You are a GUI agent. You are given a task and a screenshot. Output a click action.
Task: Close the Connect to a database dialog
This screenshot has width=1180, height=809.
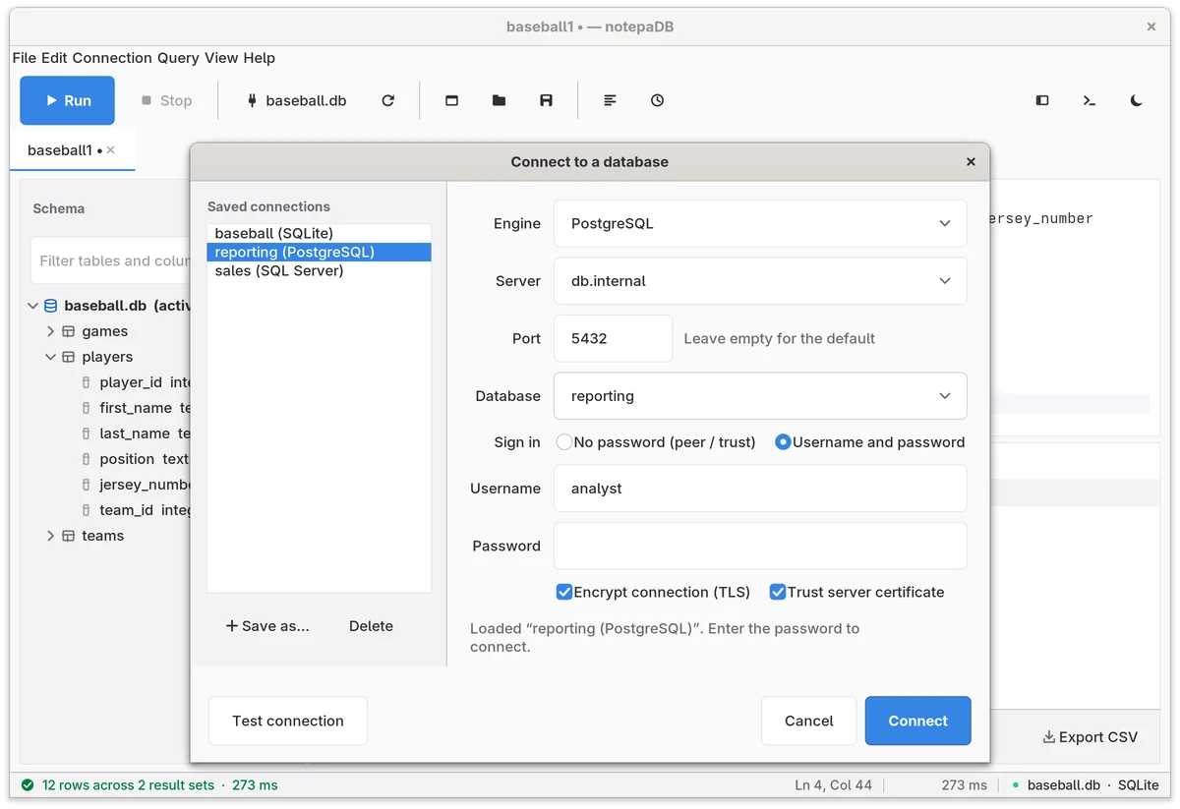pyautogui.click(x=971, y=161)
